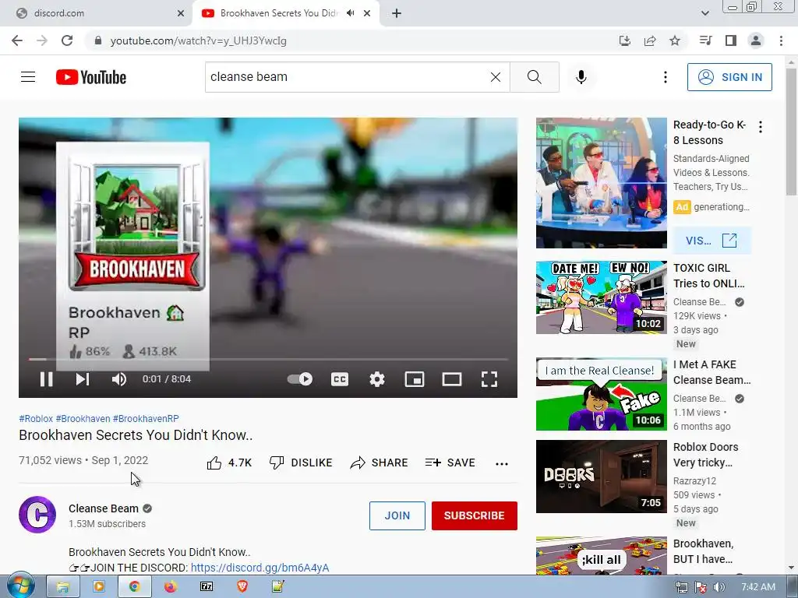Image resolution: width=798 pixels, height=598 pixels.
Task: Open the Ready-to-Go K-8 Lessons ad thumbnail
Action: [601, 183]
